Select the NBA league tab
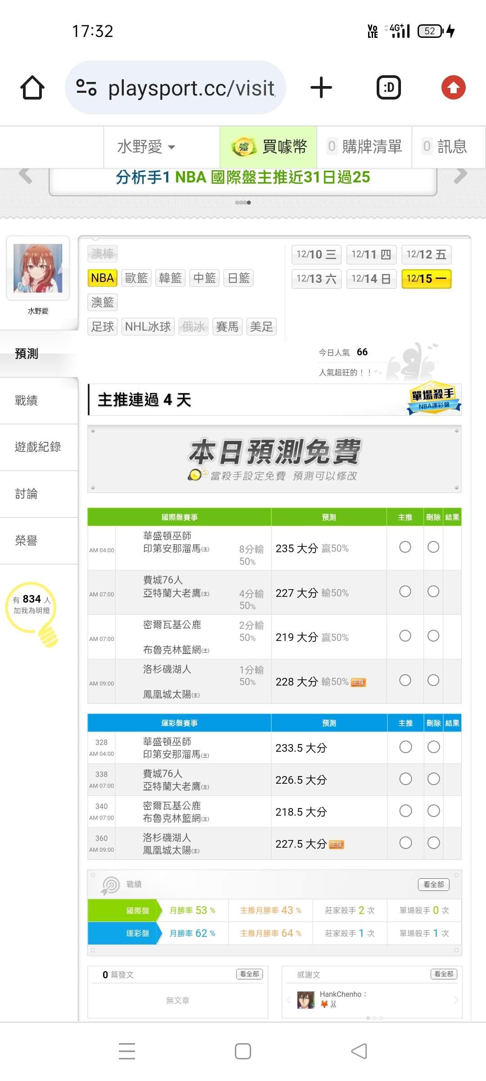 click(102, 278)
